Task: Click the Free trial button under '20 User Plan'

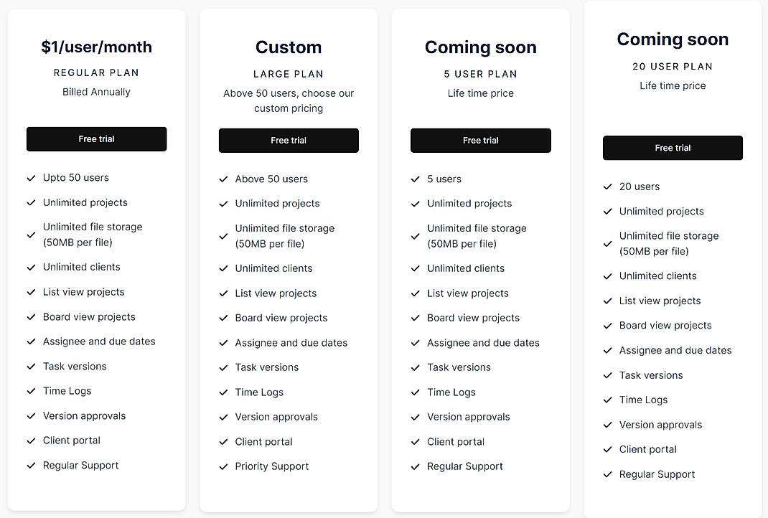Action: (x=673, y=148)
